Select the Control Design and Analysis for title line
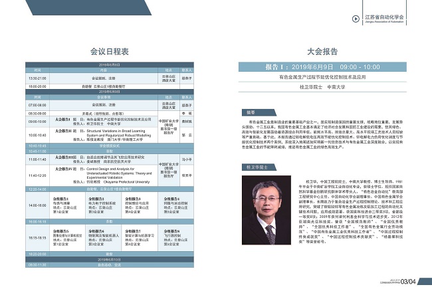Screen dimensions: 432x295 [110, 169]
